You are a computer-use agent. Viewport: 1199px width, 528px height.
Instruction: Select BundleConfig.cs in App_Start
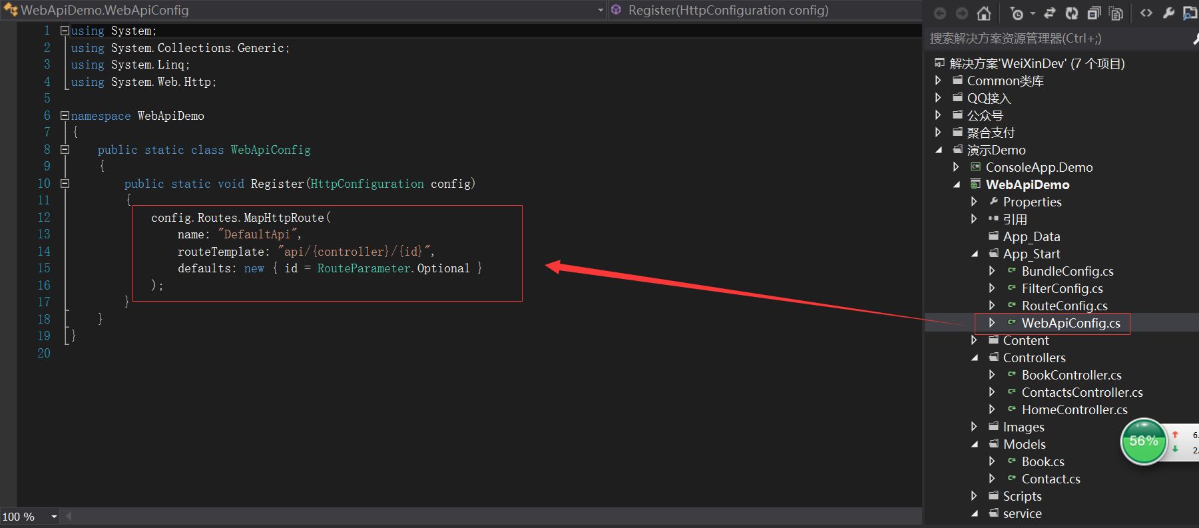[1068, 271]
